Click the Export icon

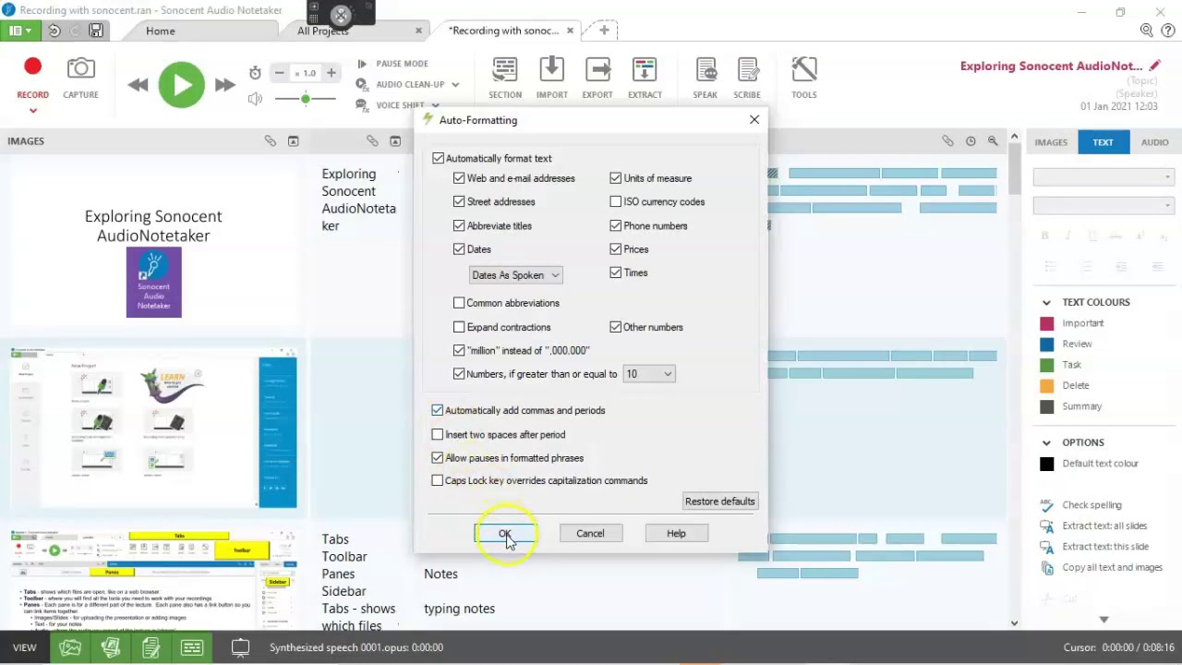point(597,70)
